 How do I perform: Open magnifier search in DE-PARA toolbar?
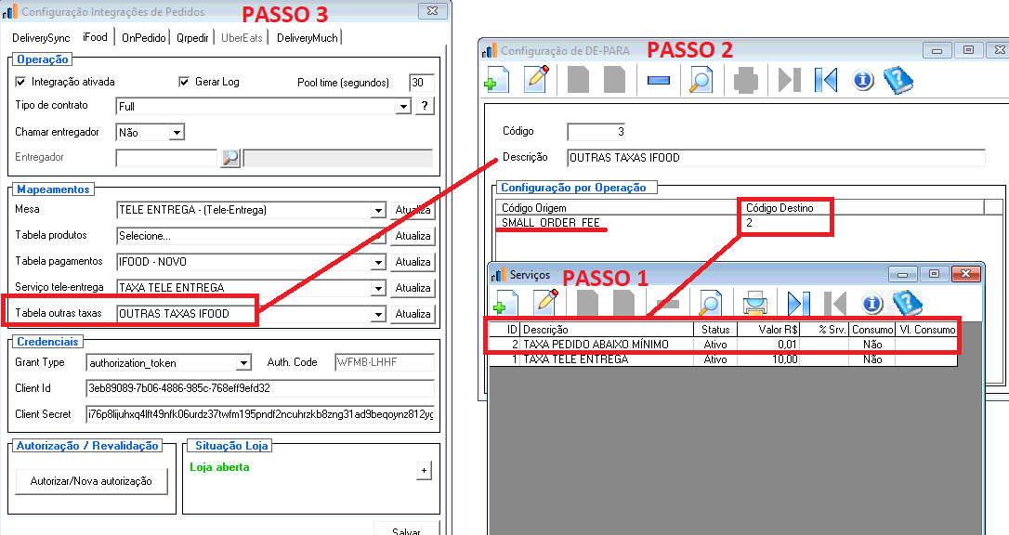(x=701, y=81)
